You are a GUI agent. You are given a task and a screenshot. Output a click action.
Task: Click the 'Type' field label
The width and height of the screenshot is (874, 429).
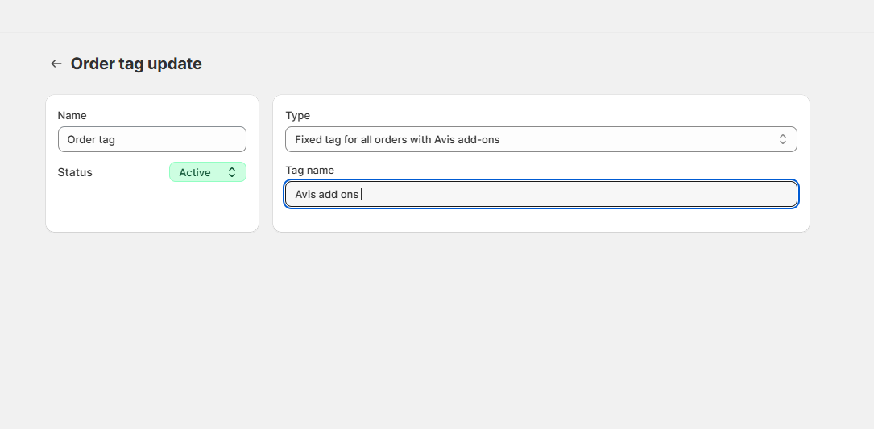click(297, 115)
